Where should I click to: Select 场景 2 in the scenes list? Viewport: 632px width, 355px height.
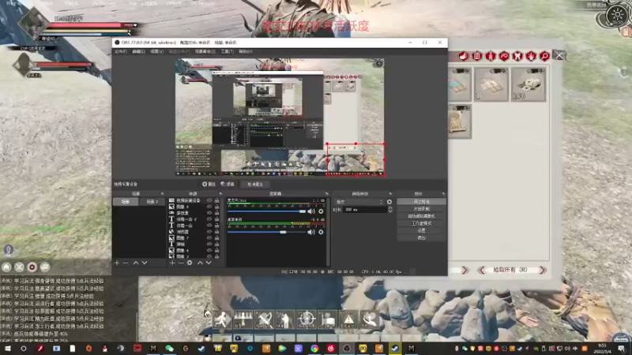152,201
